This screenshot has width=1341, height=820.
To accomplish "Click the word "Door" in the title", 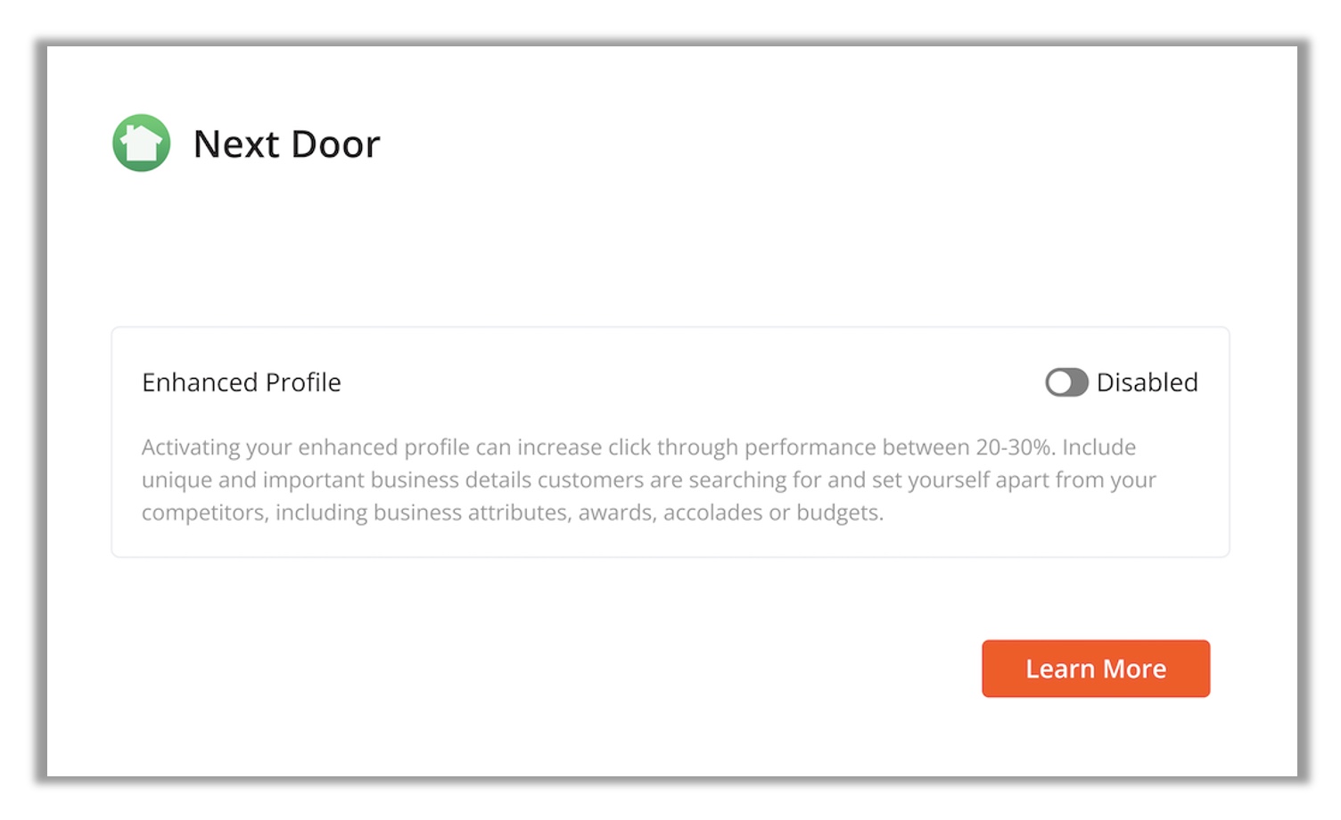I will (x=335, y=144).
